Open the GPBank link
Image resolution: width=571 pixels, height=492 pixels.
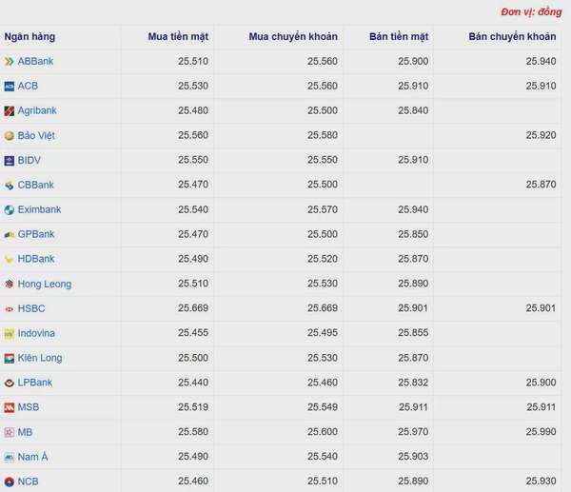click(36, 234)
